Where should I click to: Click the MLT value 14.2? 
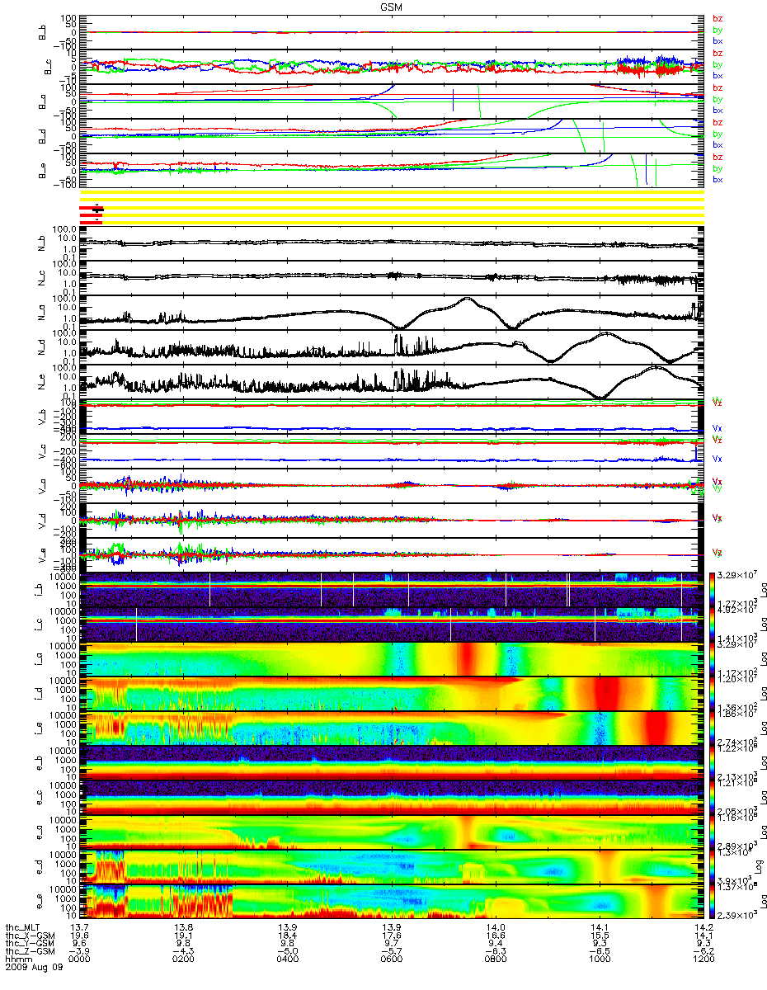[x=703, y=927]
